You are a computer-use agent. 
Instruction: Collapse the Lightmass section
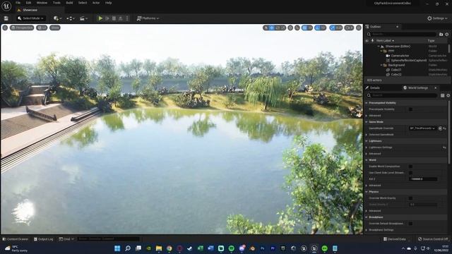(367, 141)
